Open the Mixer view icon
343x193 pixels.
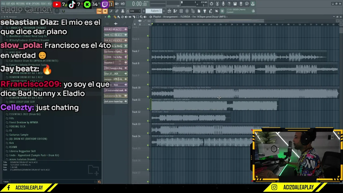[187, 11]
